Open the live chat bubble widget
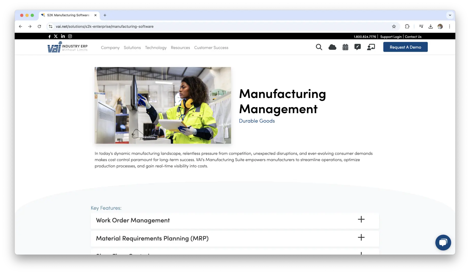Screen dimensions: 470x274 (443, 243)
